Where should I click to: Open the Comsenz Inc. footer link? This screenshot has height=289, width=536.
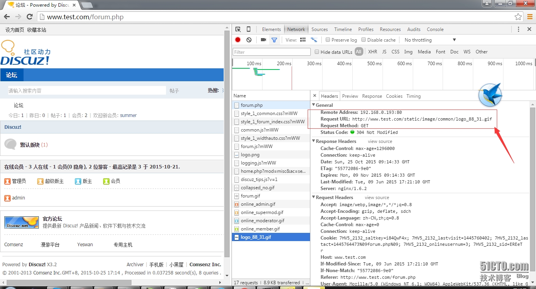coord(205,265)
